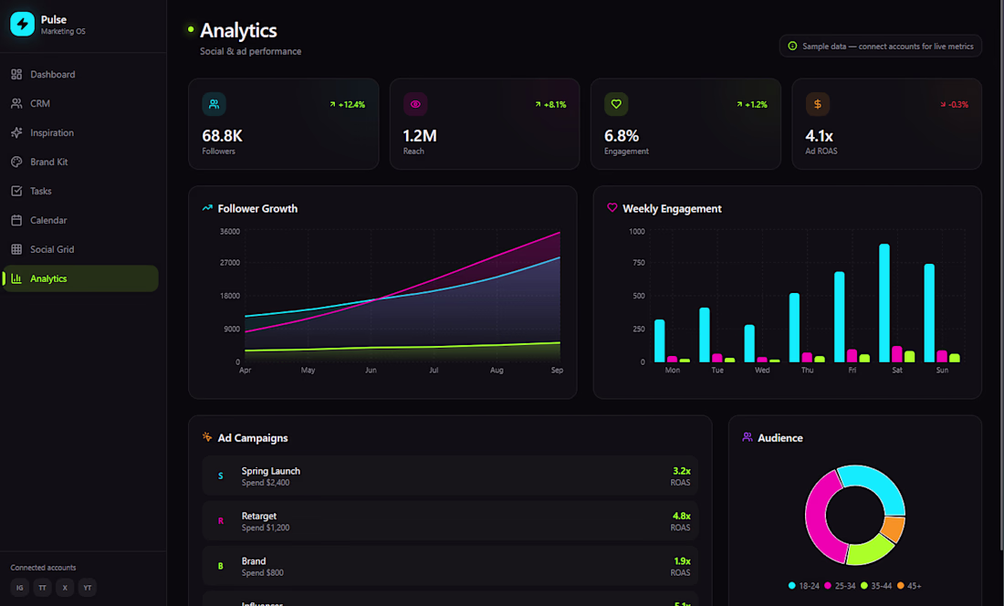Click the +12.4% followers change indicator
This screenshot has height=606, width=1004.
coord(347,104)
